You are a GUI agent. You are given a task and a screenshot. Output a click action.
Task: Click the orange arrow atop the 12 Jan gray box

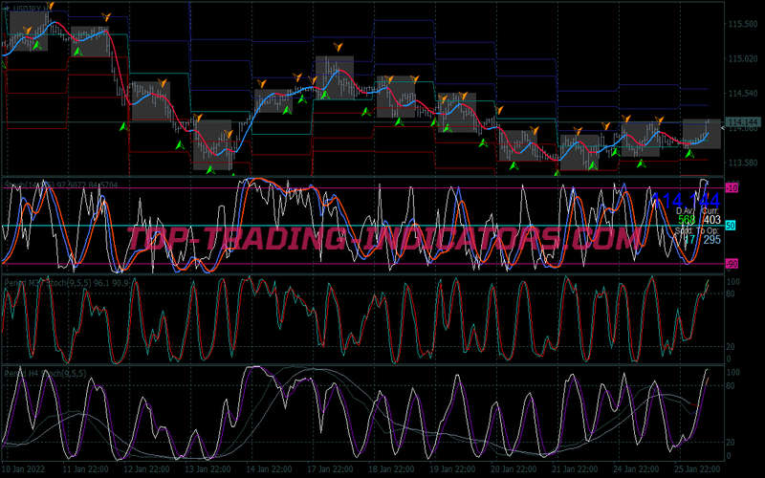pos(162,83)
